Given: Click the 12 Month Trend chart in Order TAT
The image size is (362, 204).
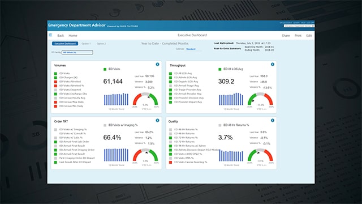Looking at the screenshot, I should click(x=116, y=155).
